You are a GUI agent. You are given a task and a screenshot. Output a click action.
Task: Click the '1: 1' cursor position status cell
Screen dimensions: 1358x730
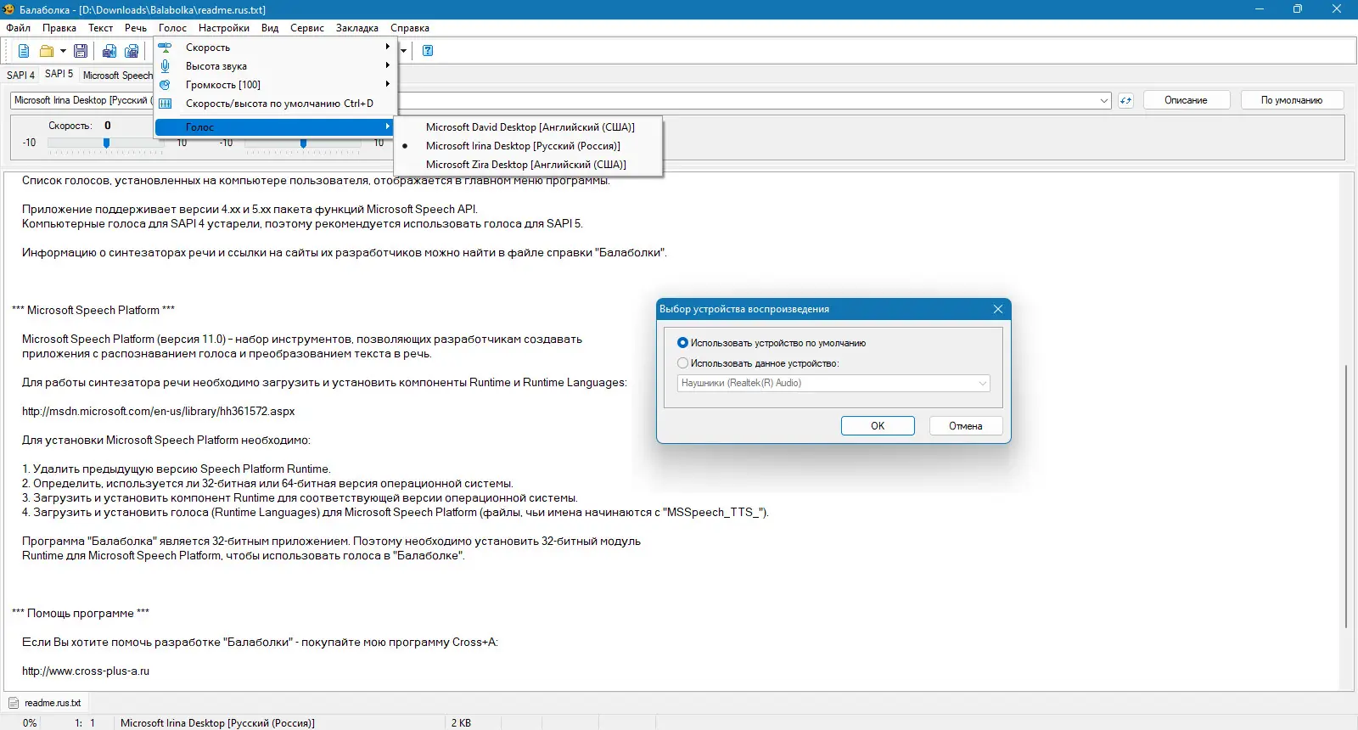(x=85, y=723)
